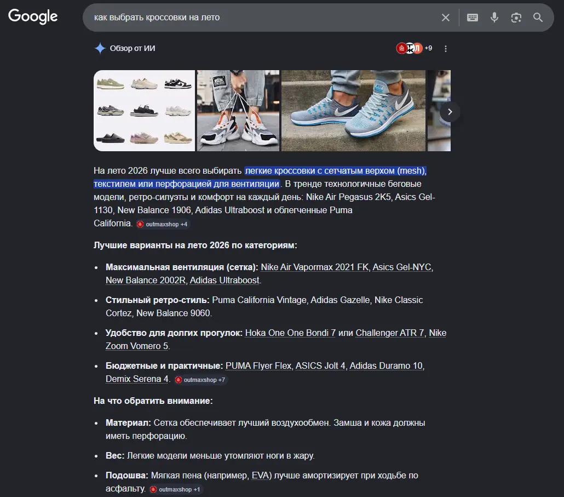Open the on-screen keyboard input tool

pyautogui.click(x=472, y=18)
